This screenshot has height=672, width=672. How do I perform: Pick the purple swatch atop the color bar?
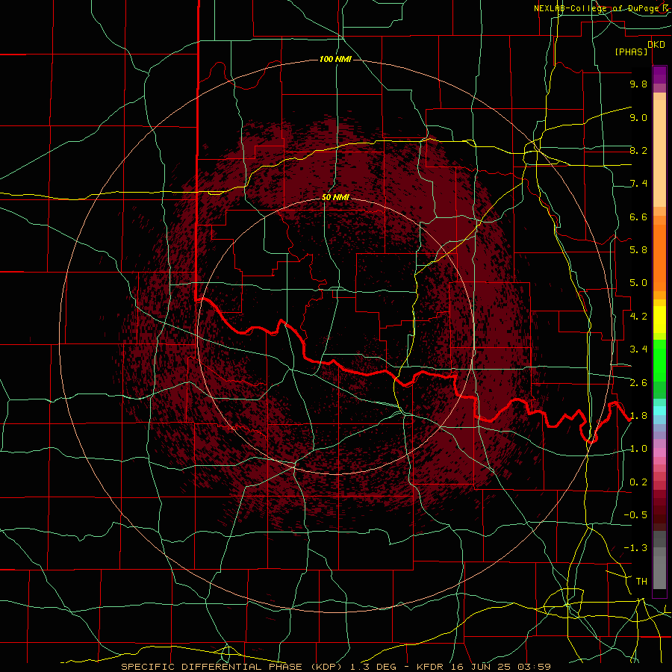point(659,75)
